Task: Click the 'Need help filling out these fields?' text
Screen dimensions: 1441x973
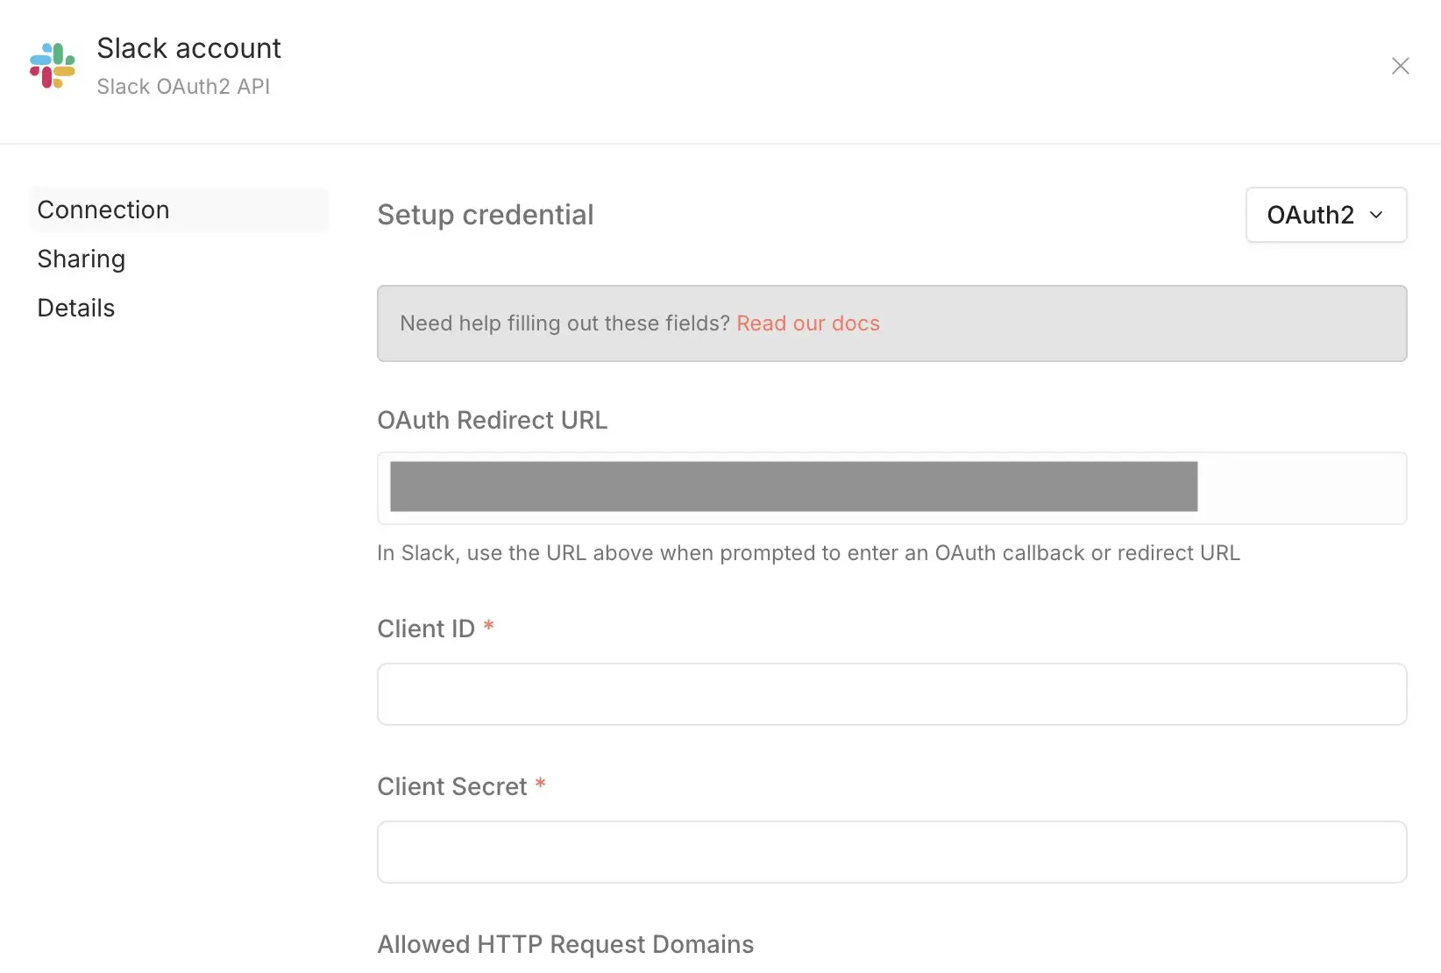Action: (x=564, y=323)
